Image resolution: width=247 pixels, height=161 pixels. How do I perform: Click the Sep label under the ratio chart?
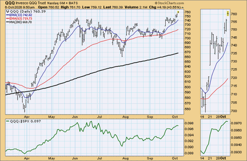150,158
